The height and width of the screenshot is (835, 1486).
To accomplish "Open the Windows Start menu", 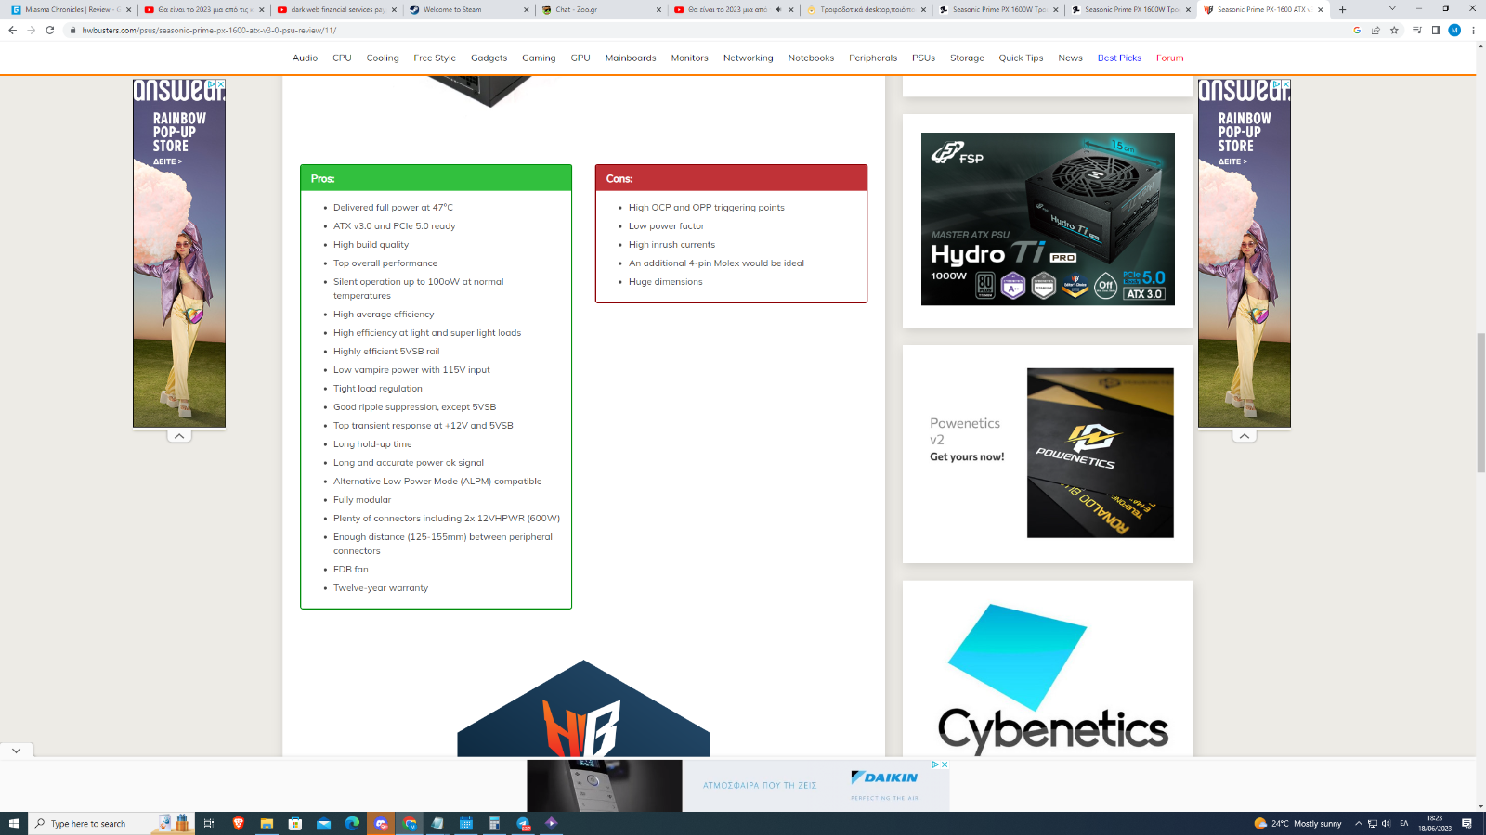I will click(14, 823).
